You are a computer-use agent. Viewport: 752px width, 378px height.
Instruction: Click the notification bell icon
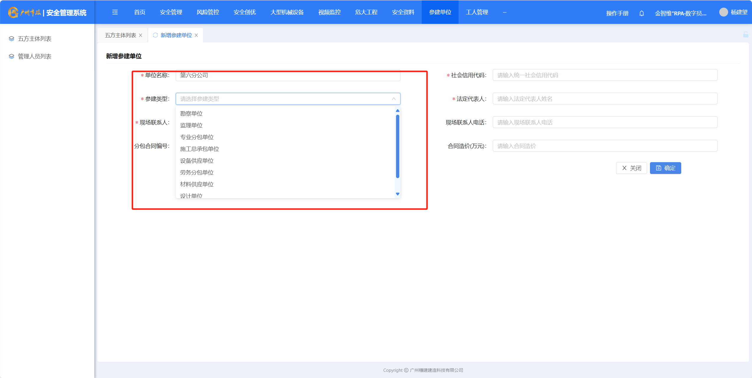point(641,13)
